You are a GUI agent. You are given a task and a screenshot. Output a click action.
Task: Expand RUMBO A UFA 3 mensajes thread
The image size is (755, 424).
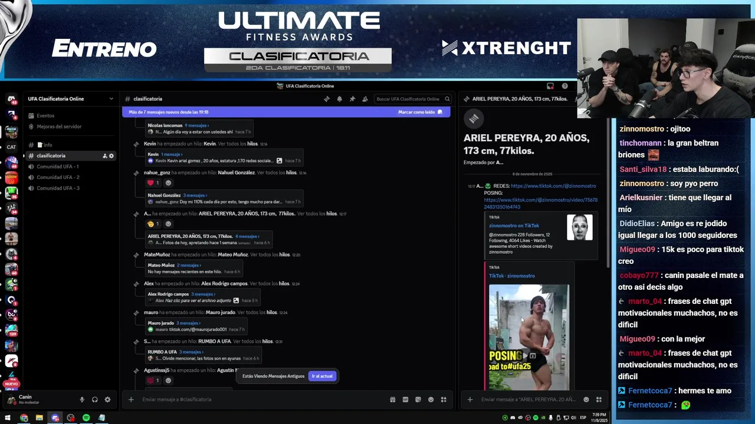(191, 352)
